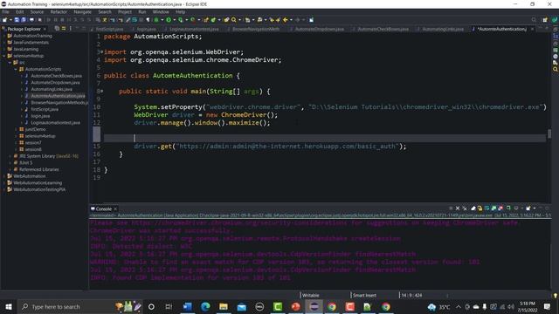Click the Open Console icon
Screen dimensions: 559x314
528,208
